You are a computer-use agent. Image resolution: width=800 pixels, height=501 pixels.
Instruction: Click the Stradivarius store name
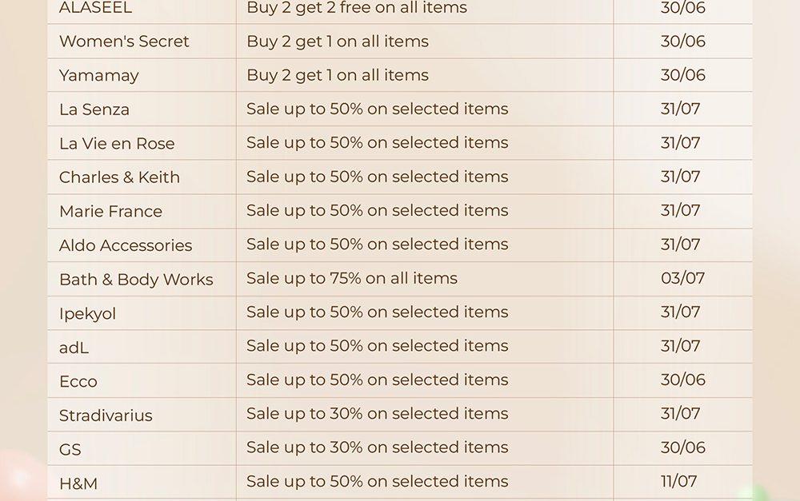tap(106, 416)
